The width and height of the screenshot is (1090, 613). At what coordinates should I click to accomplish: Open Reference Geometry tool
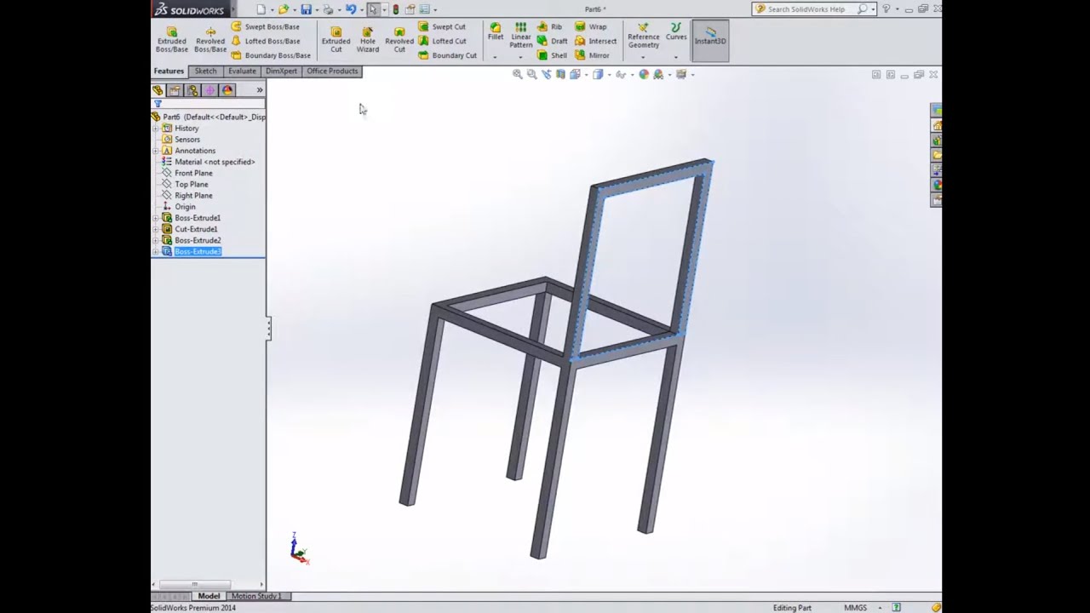pos(643,37)
